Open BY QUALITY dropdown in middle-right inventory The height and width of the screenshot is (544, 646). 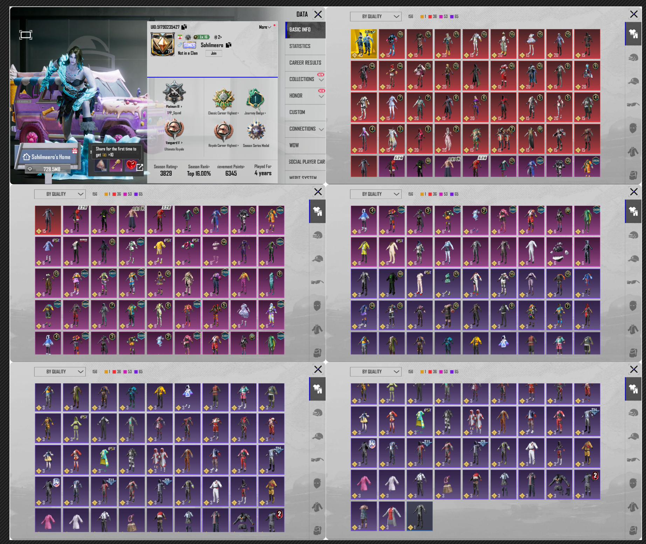pyautogui.click(x=376, y=194)
